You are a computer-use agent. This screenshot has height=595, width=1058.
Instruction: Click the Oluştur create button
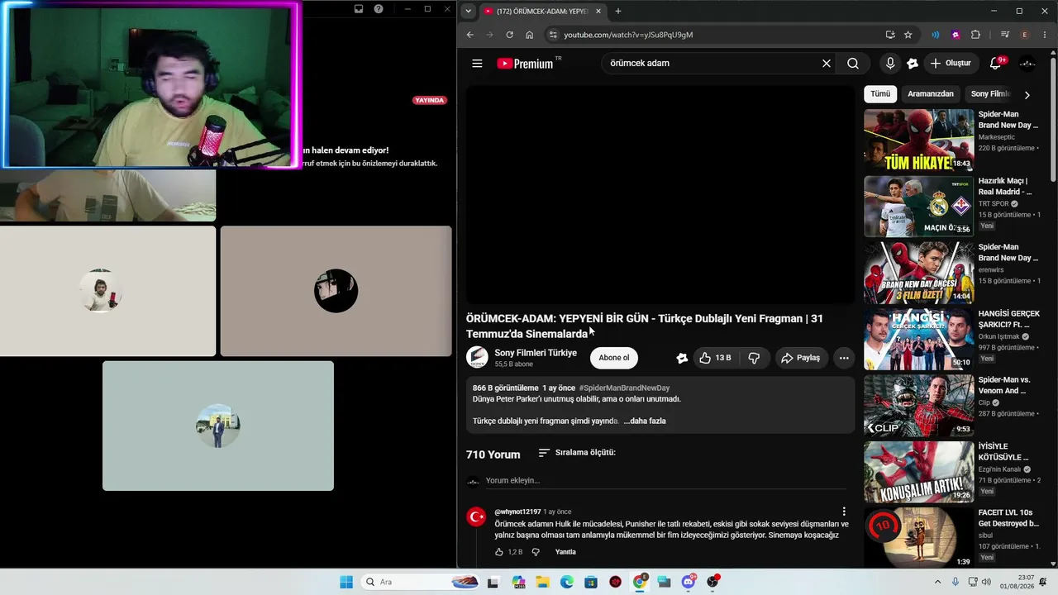coord(951,64)
